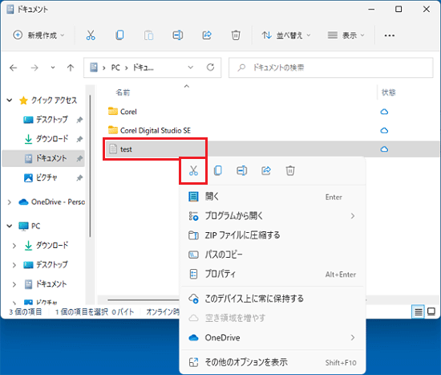Expand ダウンロード under PC
Screen dimensions: 441x375
14,246
